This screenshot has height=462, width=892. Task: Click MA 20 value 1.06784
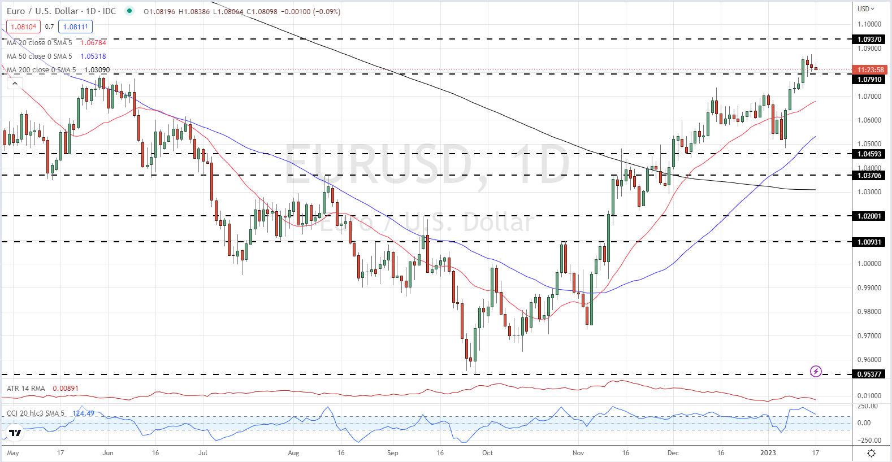pyautogui.click(x=93, y=43)
